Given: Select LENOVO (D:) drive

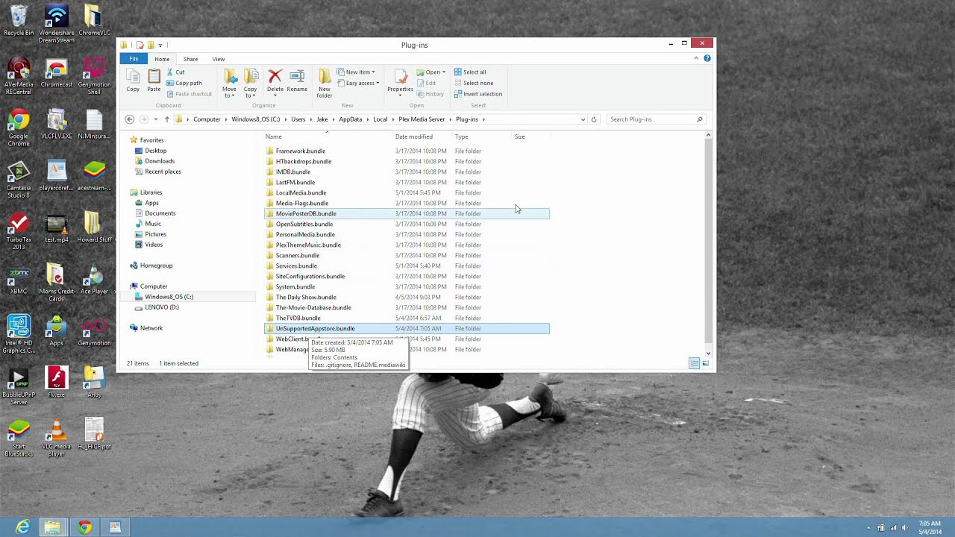Looking at the screenshot, I should 162,307.
